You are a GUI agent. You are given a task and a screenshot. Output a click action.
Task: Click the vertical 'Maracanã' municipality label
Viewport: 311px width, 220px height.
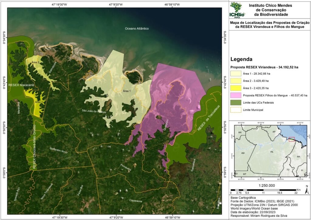coord(19,108)
